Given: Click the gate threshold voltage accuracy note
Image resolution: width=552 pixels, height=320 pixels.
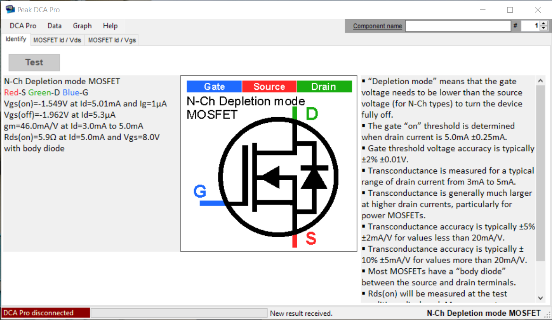Looking at the screenshot, I should (x=448, y=154).
